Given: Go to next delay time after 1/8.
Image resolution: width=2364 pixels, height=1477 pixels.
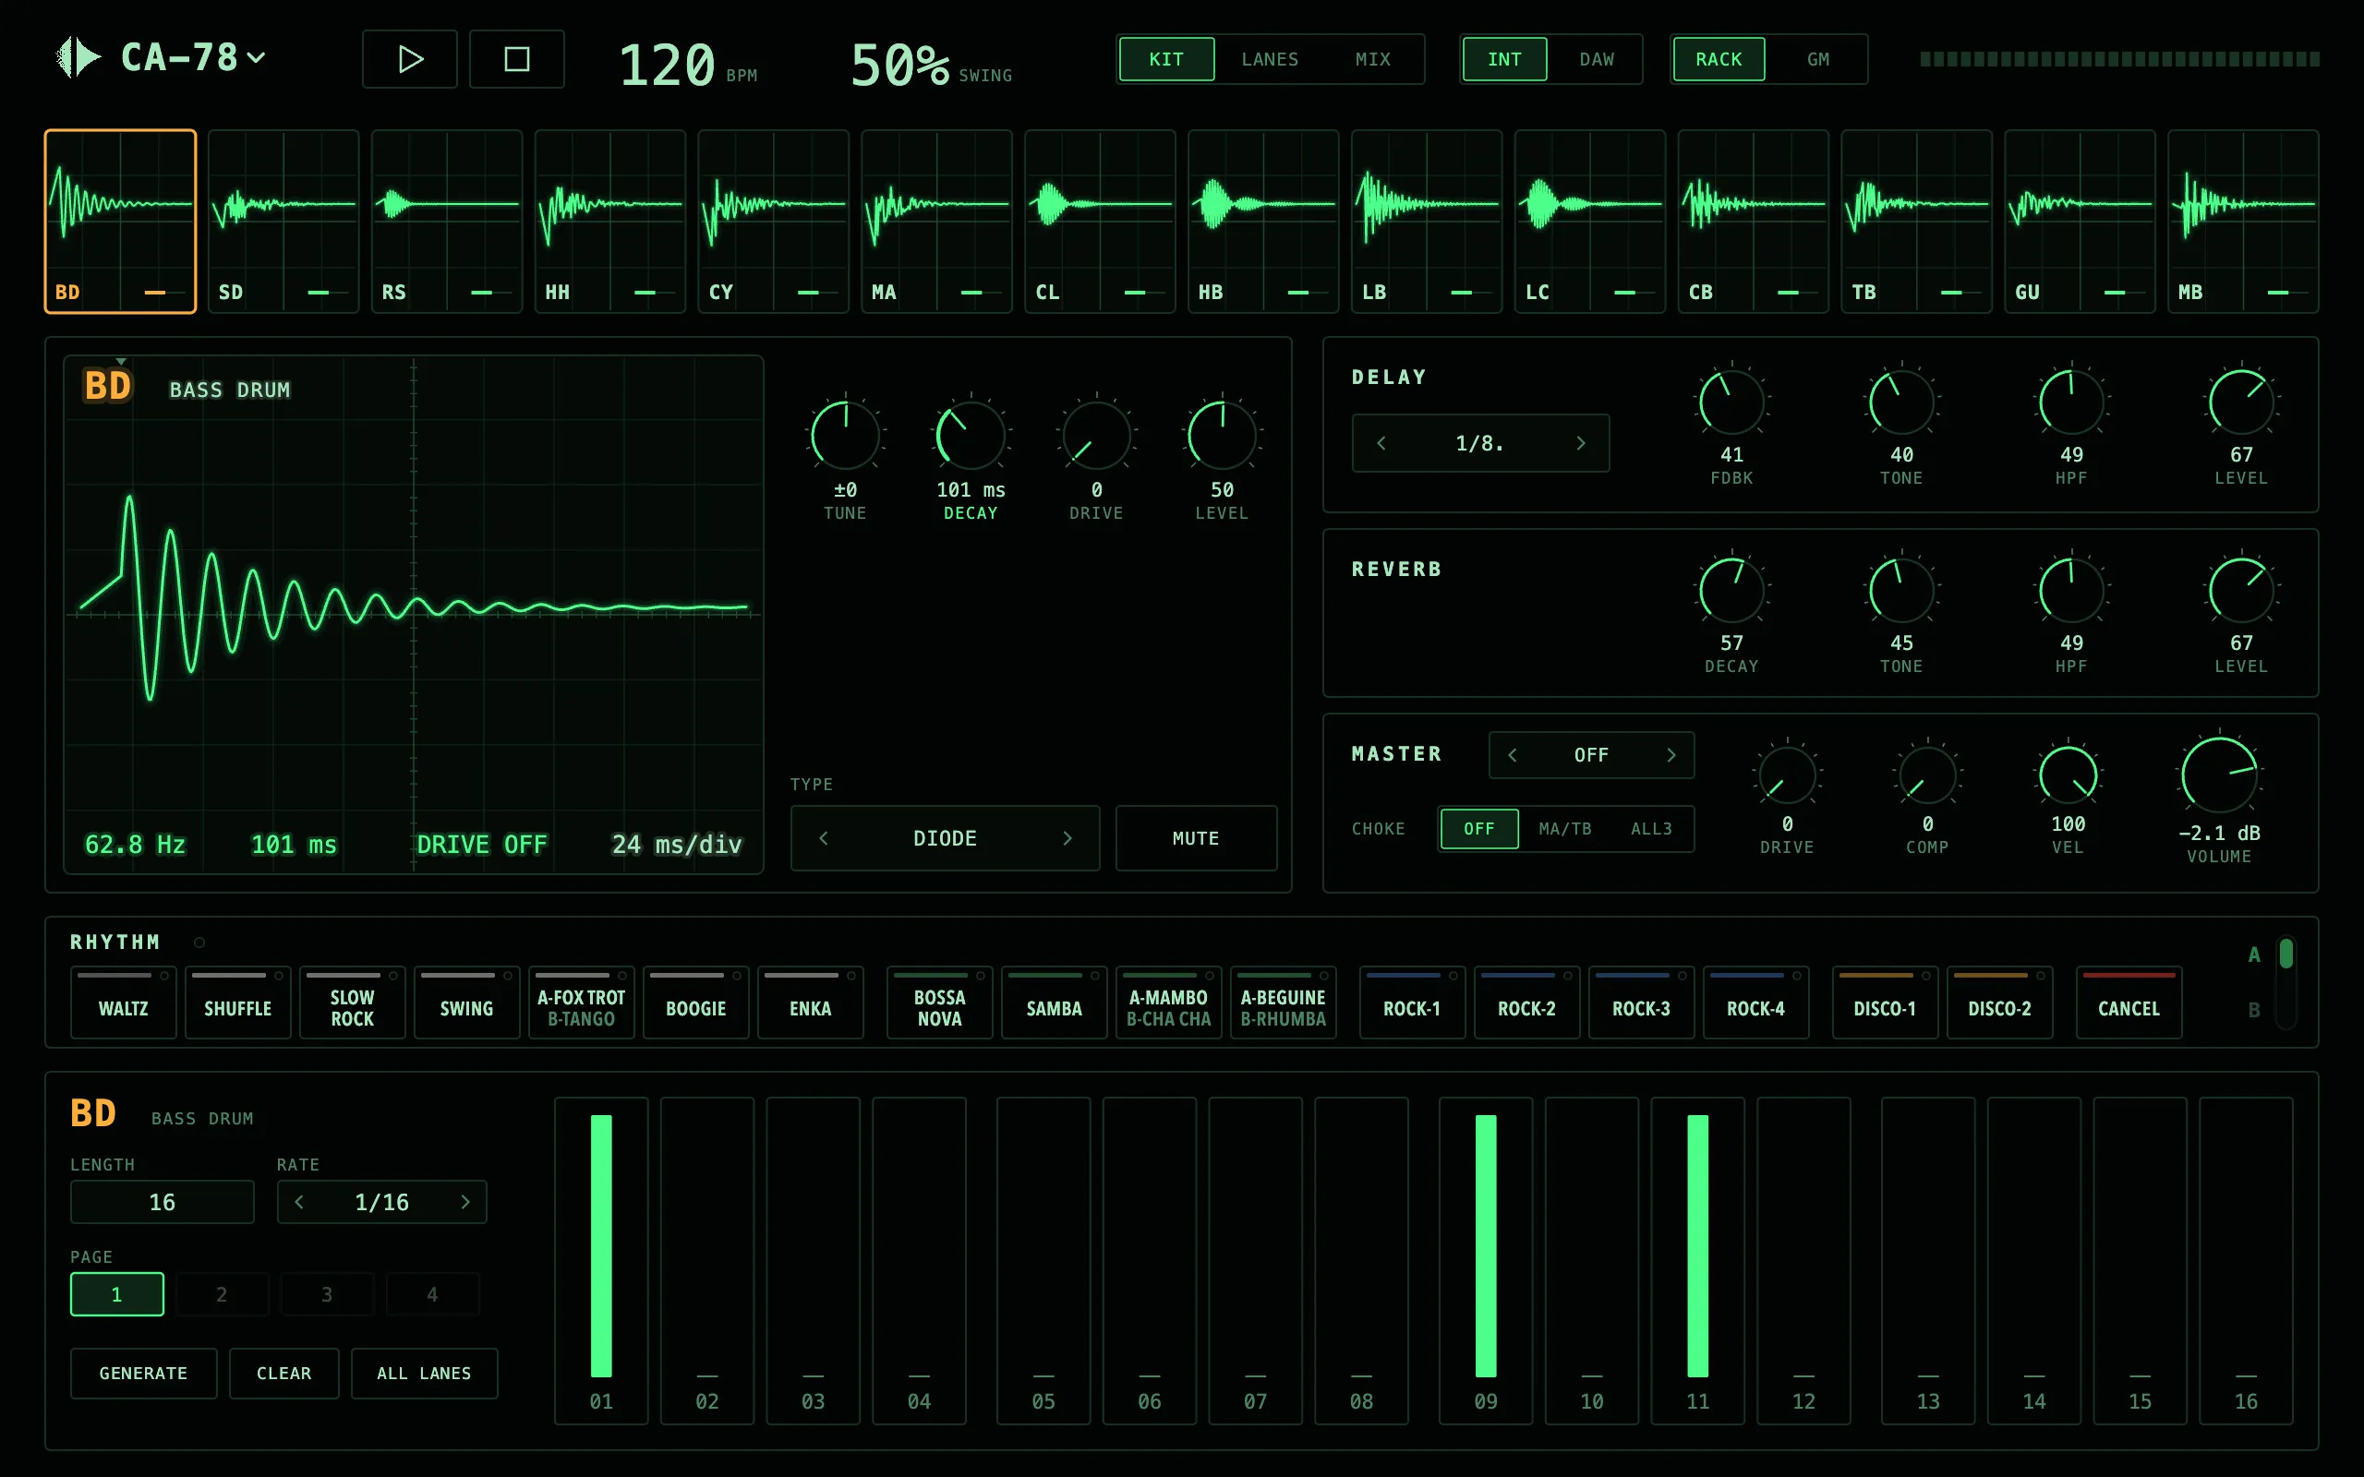Looking at the screenshot, I should 1581,443.
